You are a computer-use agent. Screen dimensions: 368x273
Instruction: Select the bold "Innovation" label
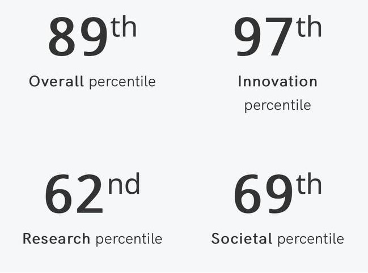[x=277, y=82]
